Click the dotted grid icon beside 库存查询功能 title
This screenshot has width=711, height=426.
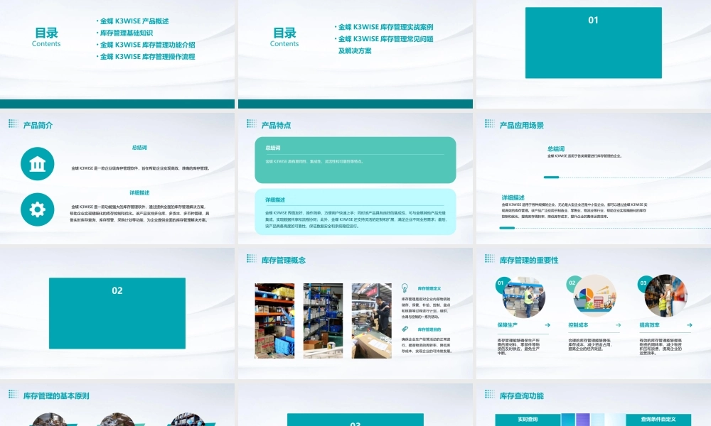pyautogui.click(x=490, y=394)
